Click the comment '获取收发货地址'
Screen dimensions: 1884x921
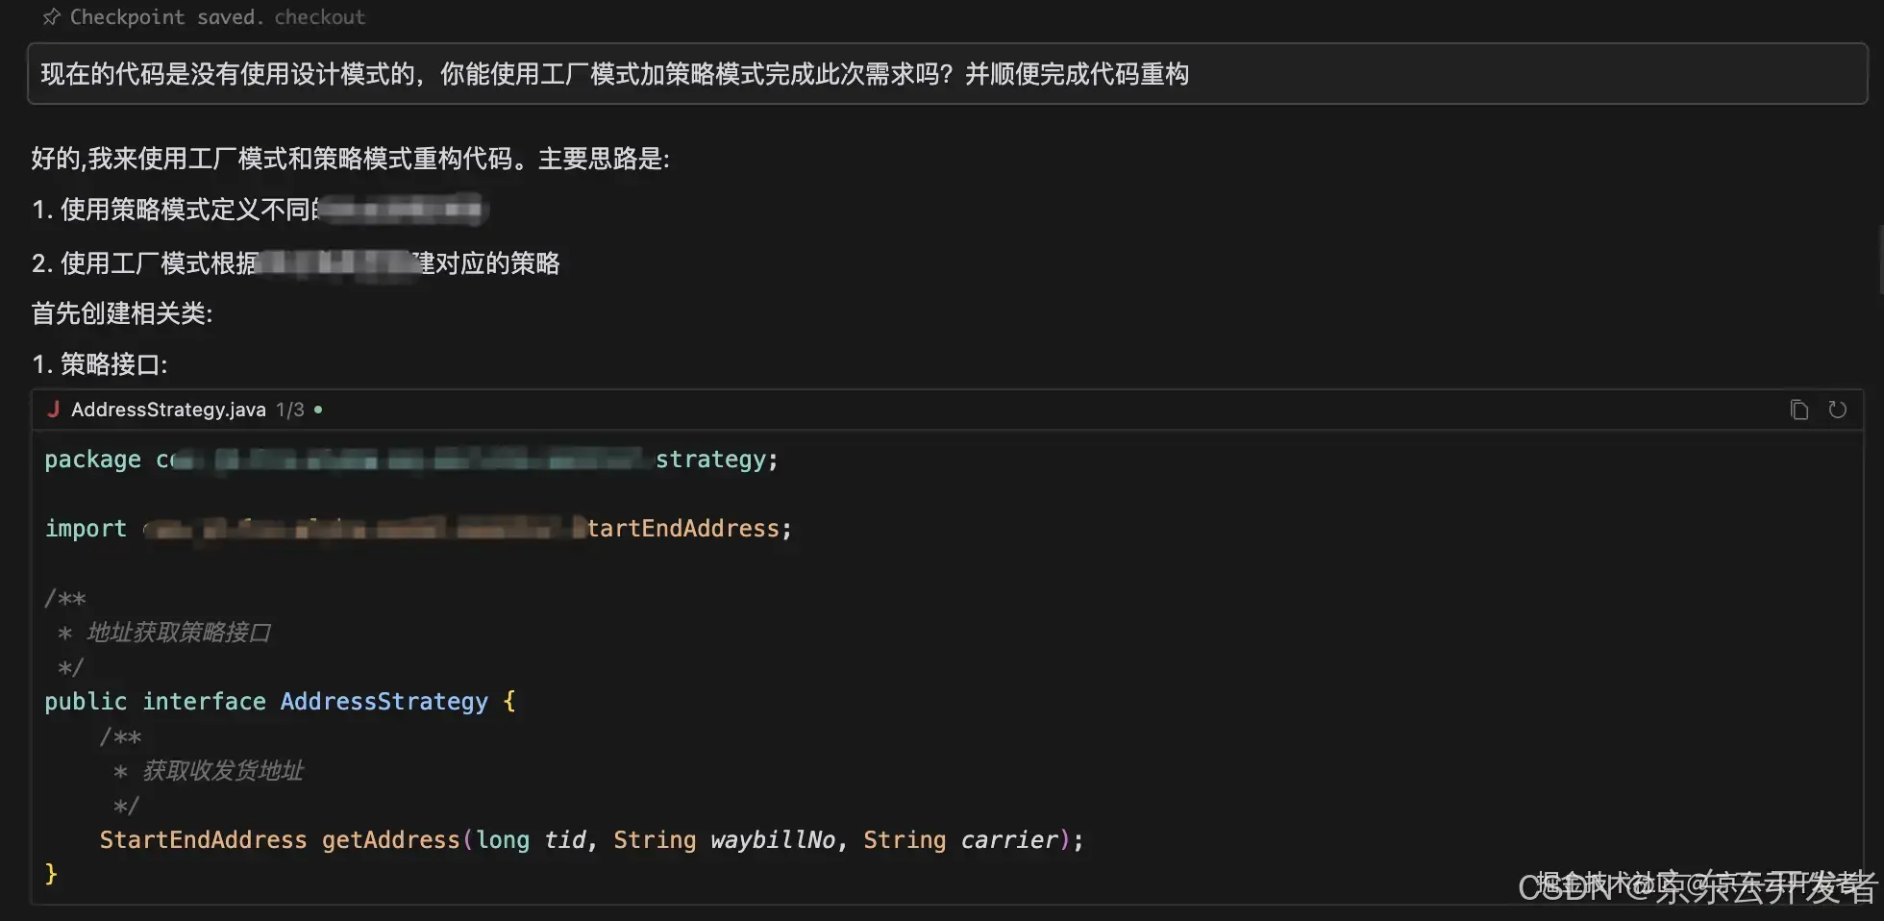223,771
